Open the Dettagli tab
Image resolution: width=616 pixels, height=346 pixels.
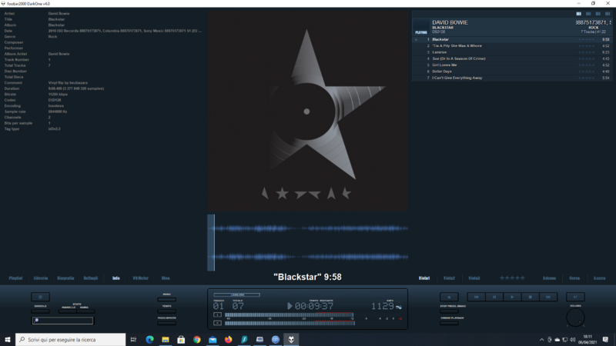(x=91, y=278)
